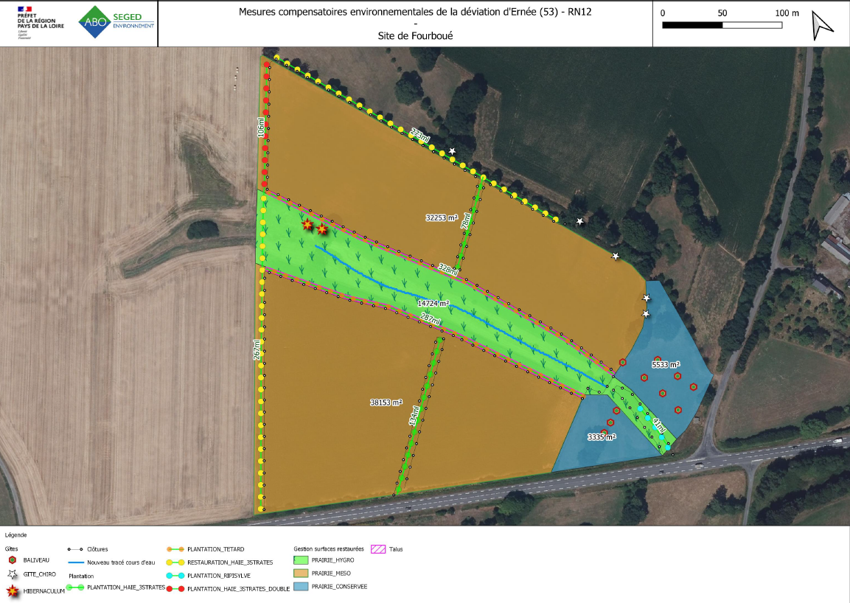Click the north arrow icon
The image size is (850, 603).
pos(821,25)
